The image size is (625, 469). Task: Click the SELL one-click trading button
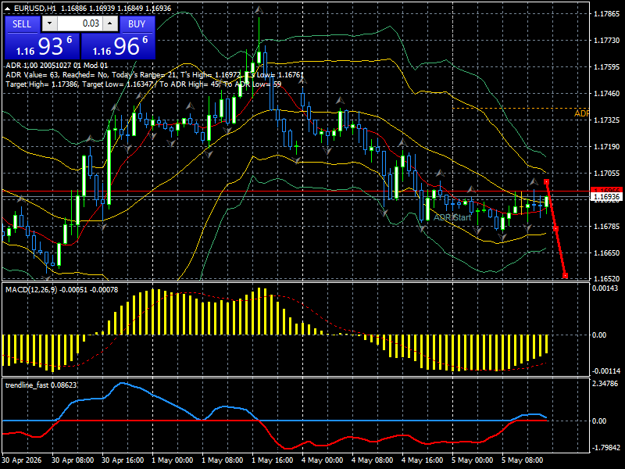point(22,24)
